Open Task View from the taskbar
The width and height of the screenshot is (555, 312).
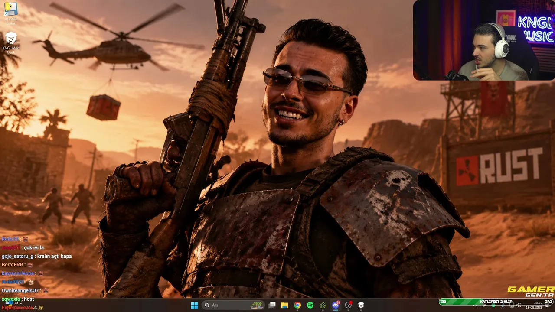272,305
